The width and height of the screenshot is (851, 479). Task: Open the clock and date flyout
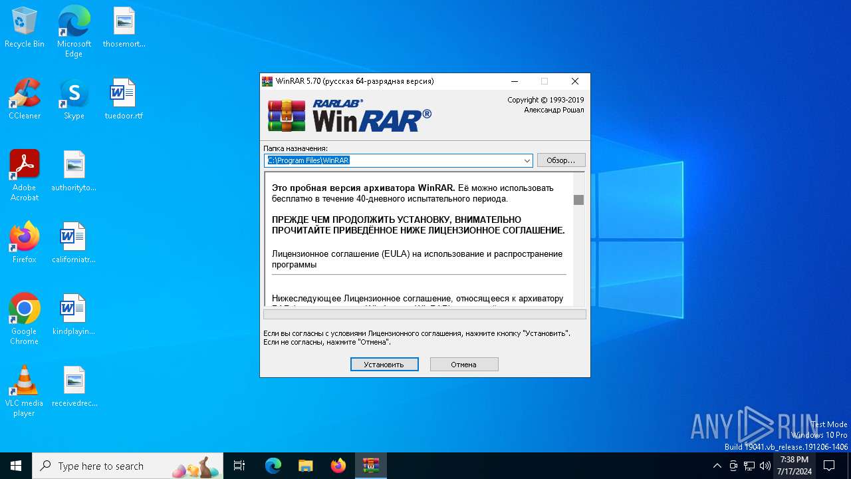point(794,466)
